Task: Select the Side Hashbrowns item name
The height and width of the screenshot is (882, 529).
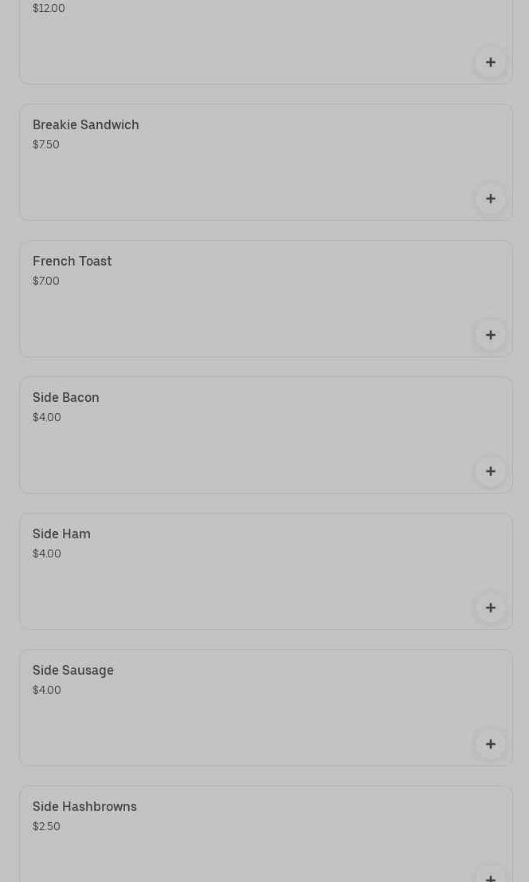Action: point(84,807)
